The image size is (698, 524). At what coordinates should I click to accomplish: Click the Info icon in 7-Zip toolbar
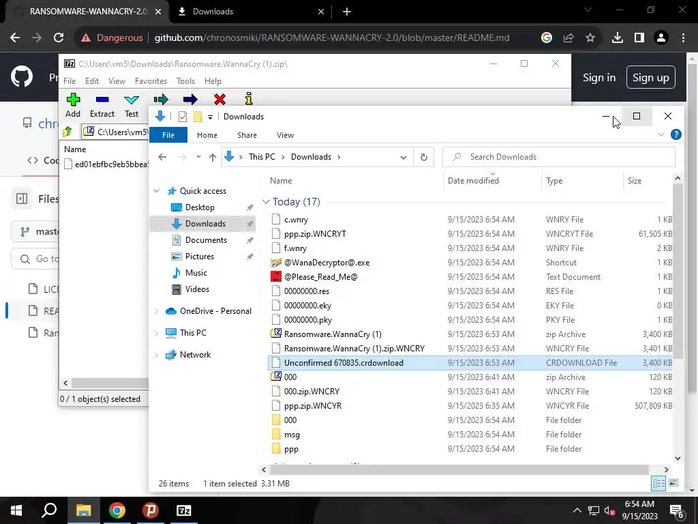coord(248,98)
